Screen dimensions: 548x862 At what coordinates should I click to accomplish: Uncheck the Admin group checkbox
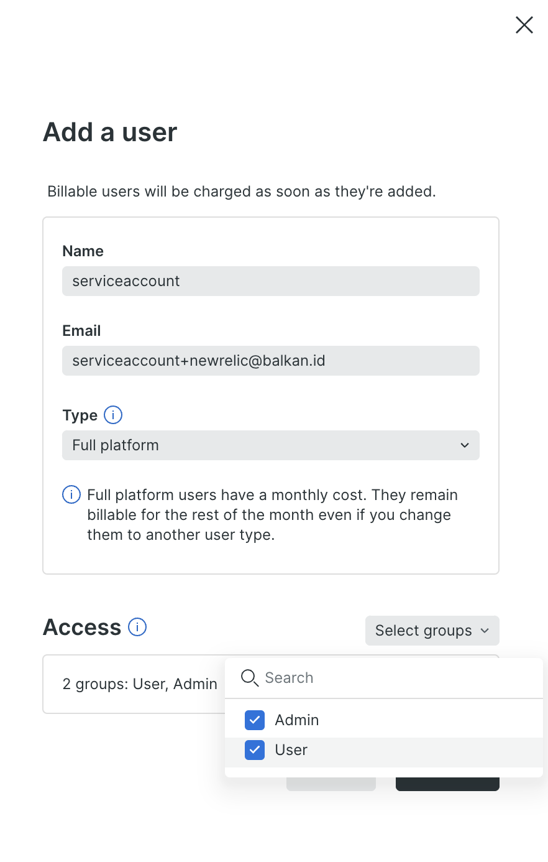pyautogui.click(x=255, y=720)
